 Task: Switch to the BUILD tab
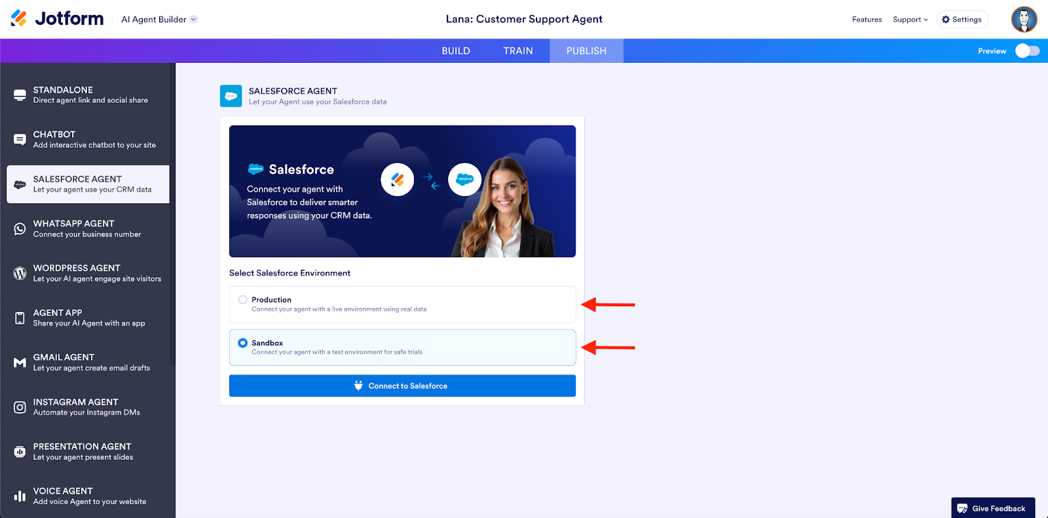click(456, 51)
